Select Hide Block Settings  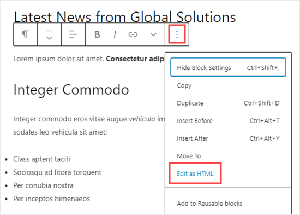point(228,68)
